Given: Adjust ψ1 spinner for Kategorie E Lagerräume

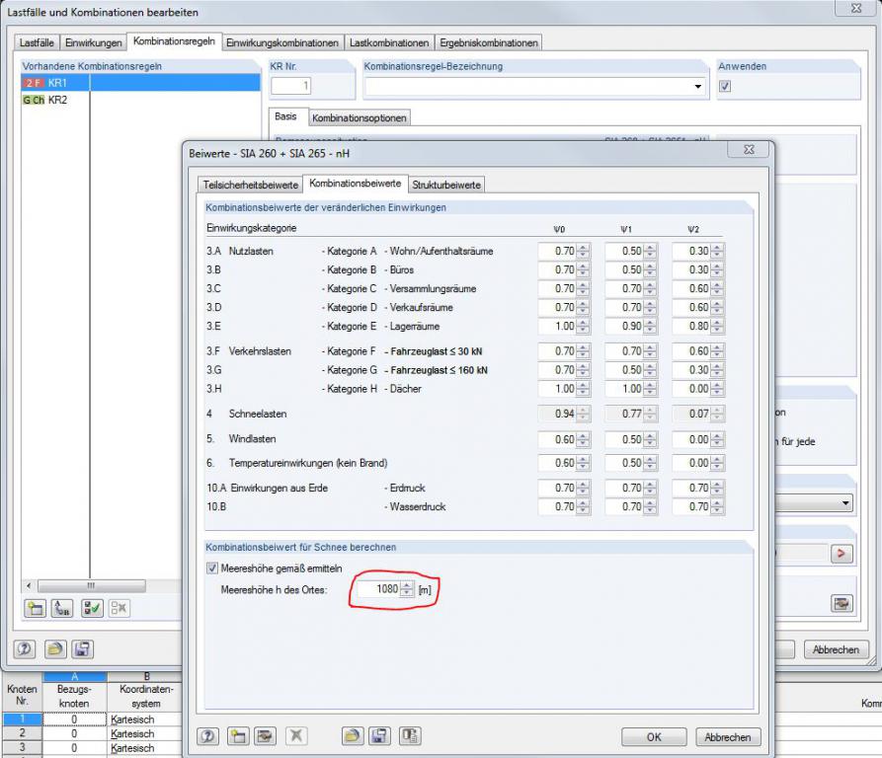Looking at the screenshot, I should point(650,326).
